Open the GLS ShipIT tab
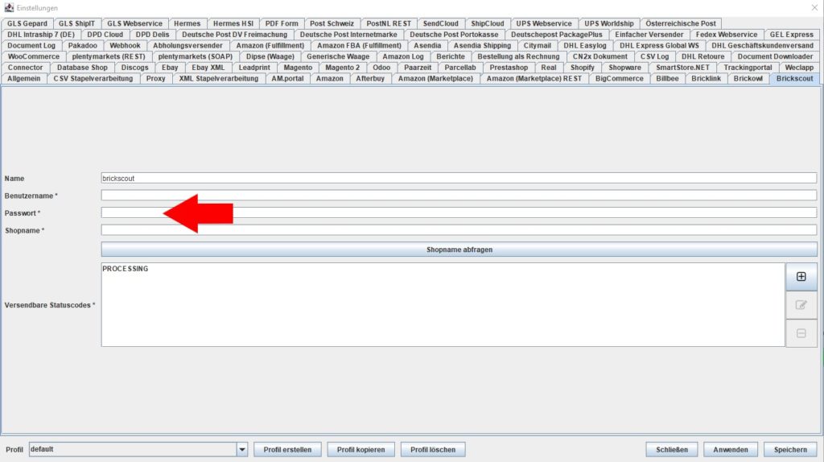This screenshot has width=824, height=462. (76, 23)
